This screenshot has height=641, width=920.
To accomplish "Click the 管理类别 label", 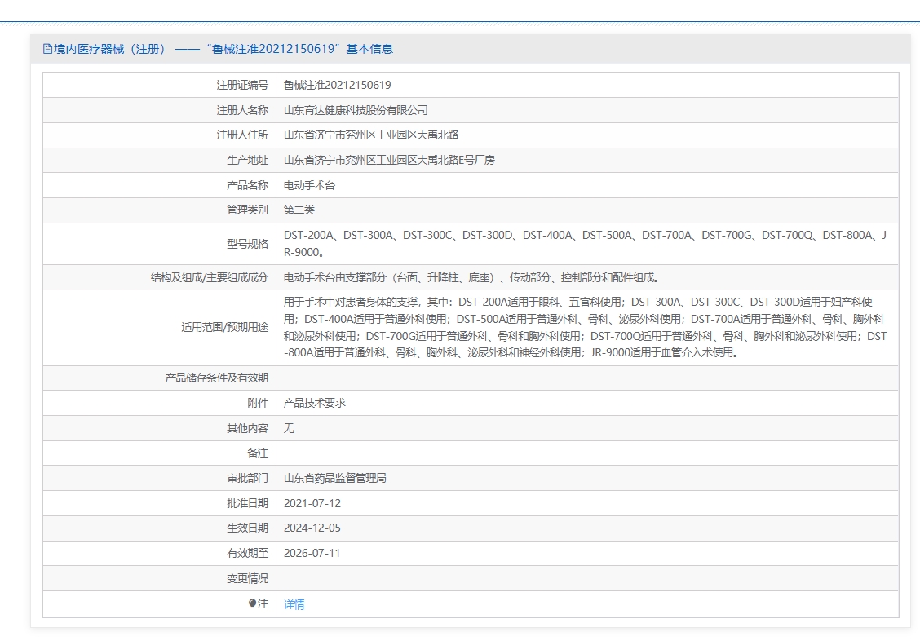I will click(x=248, y=210).
